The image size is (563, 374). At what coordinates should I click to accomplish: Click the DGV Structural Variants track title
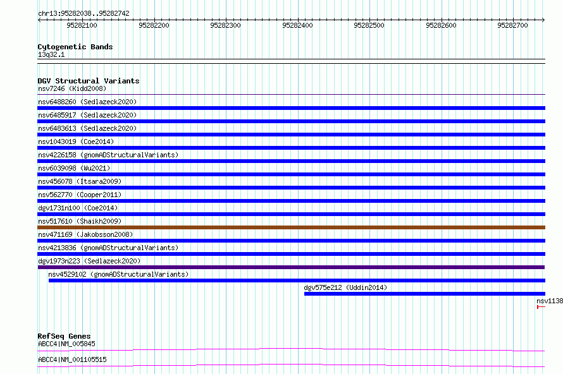[x=89, y=81]
